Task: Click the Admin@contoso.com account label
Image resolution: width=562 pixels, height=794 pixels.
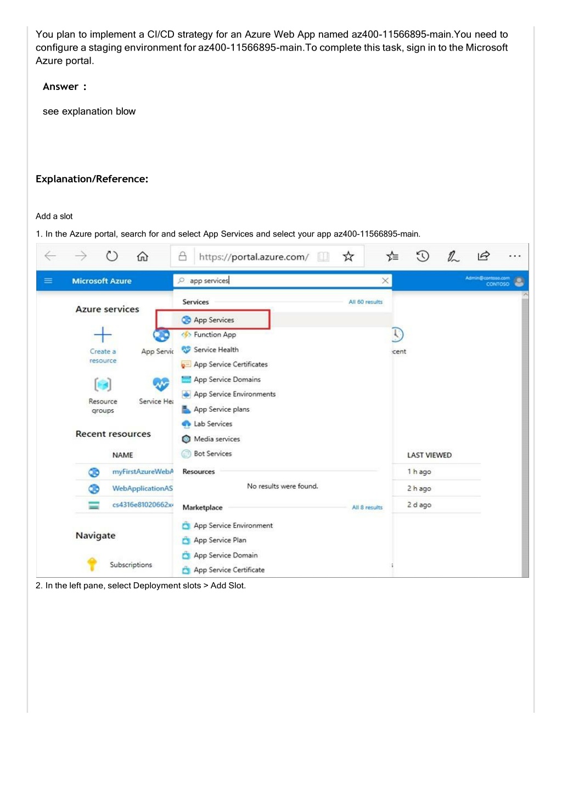Action: pyautogui.click(x=487, y=278)
